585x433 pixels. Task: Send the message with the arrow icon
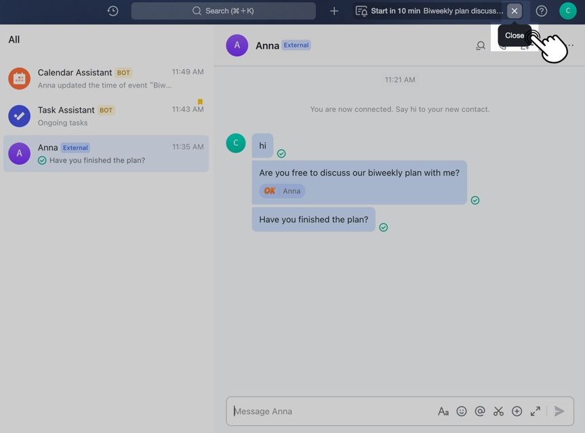coord(559,411)
